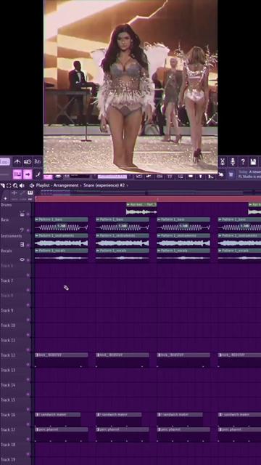Screen dimensions: 261x465
Task: Select the Track 13 header
Action: (x=15, y=375)
